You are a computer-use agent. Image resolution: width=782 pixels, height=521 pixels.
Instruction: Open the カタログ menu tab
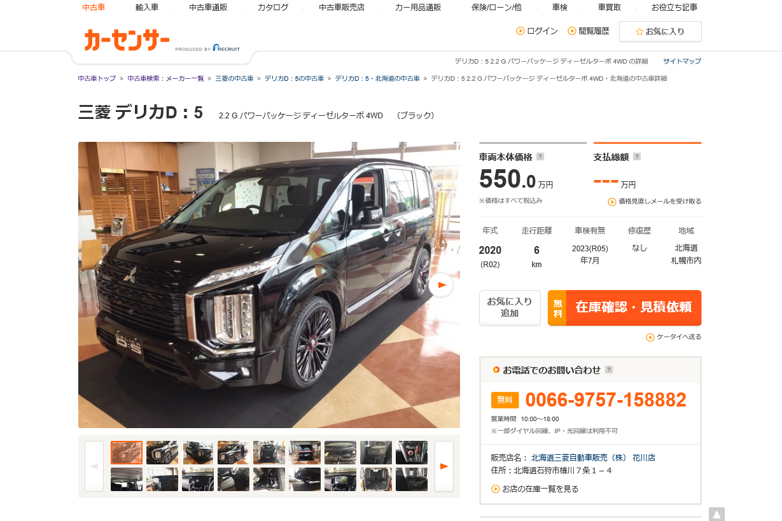(x=273, y=8)
